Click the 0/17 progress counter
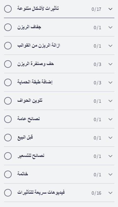The height and width of the screenshot is (207, 118). (x=96, y=9)
